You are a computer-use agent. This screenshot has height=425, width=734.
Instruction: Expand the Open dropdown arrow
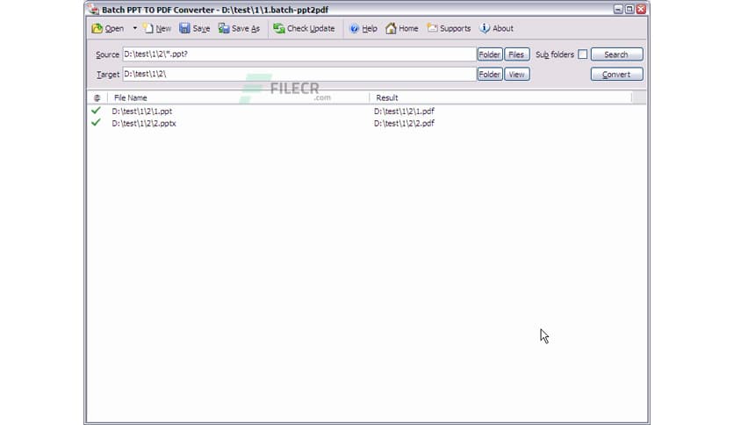[x=135, y=29]
